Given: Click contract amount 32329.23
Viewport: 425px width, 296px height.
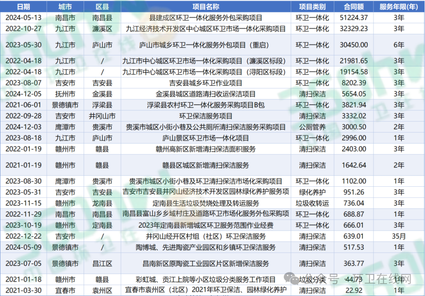Looking at the screenshot, I should 354,29.
